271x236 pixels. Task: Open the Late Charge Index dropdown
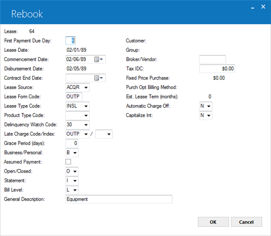109,134
